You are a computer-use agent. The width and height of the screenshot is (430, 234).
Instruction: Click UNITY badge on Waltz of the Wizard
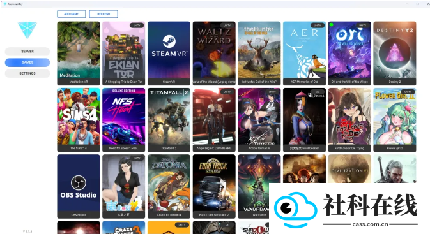tap(227, 25)
